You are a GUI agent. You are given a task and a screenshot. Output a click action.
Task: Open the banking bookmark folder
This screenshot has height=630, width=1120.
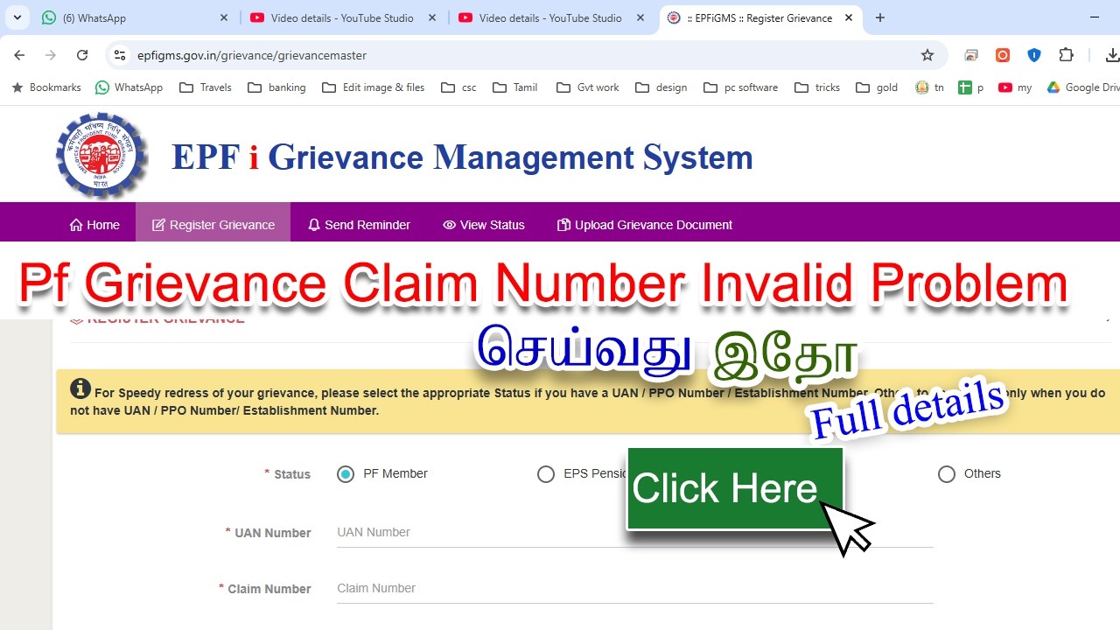(276, 87)
